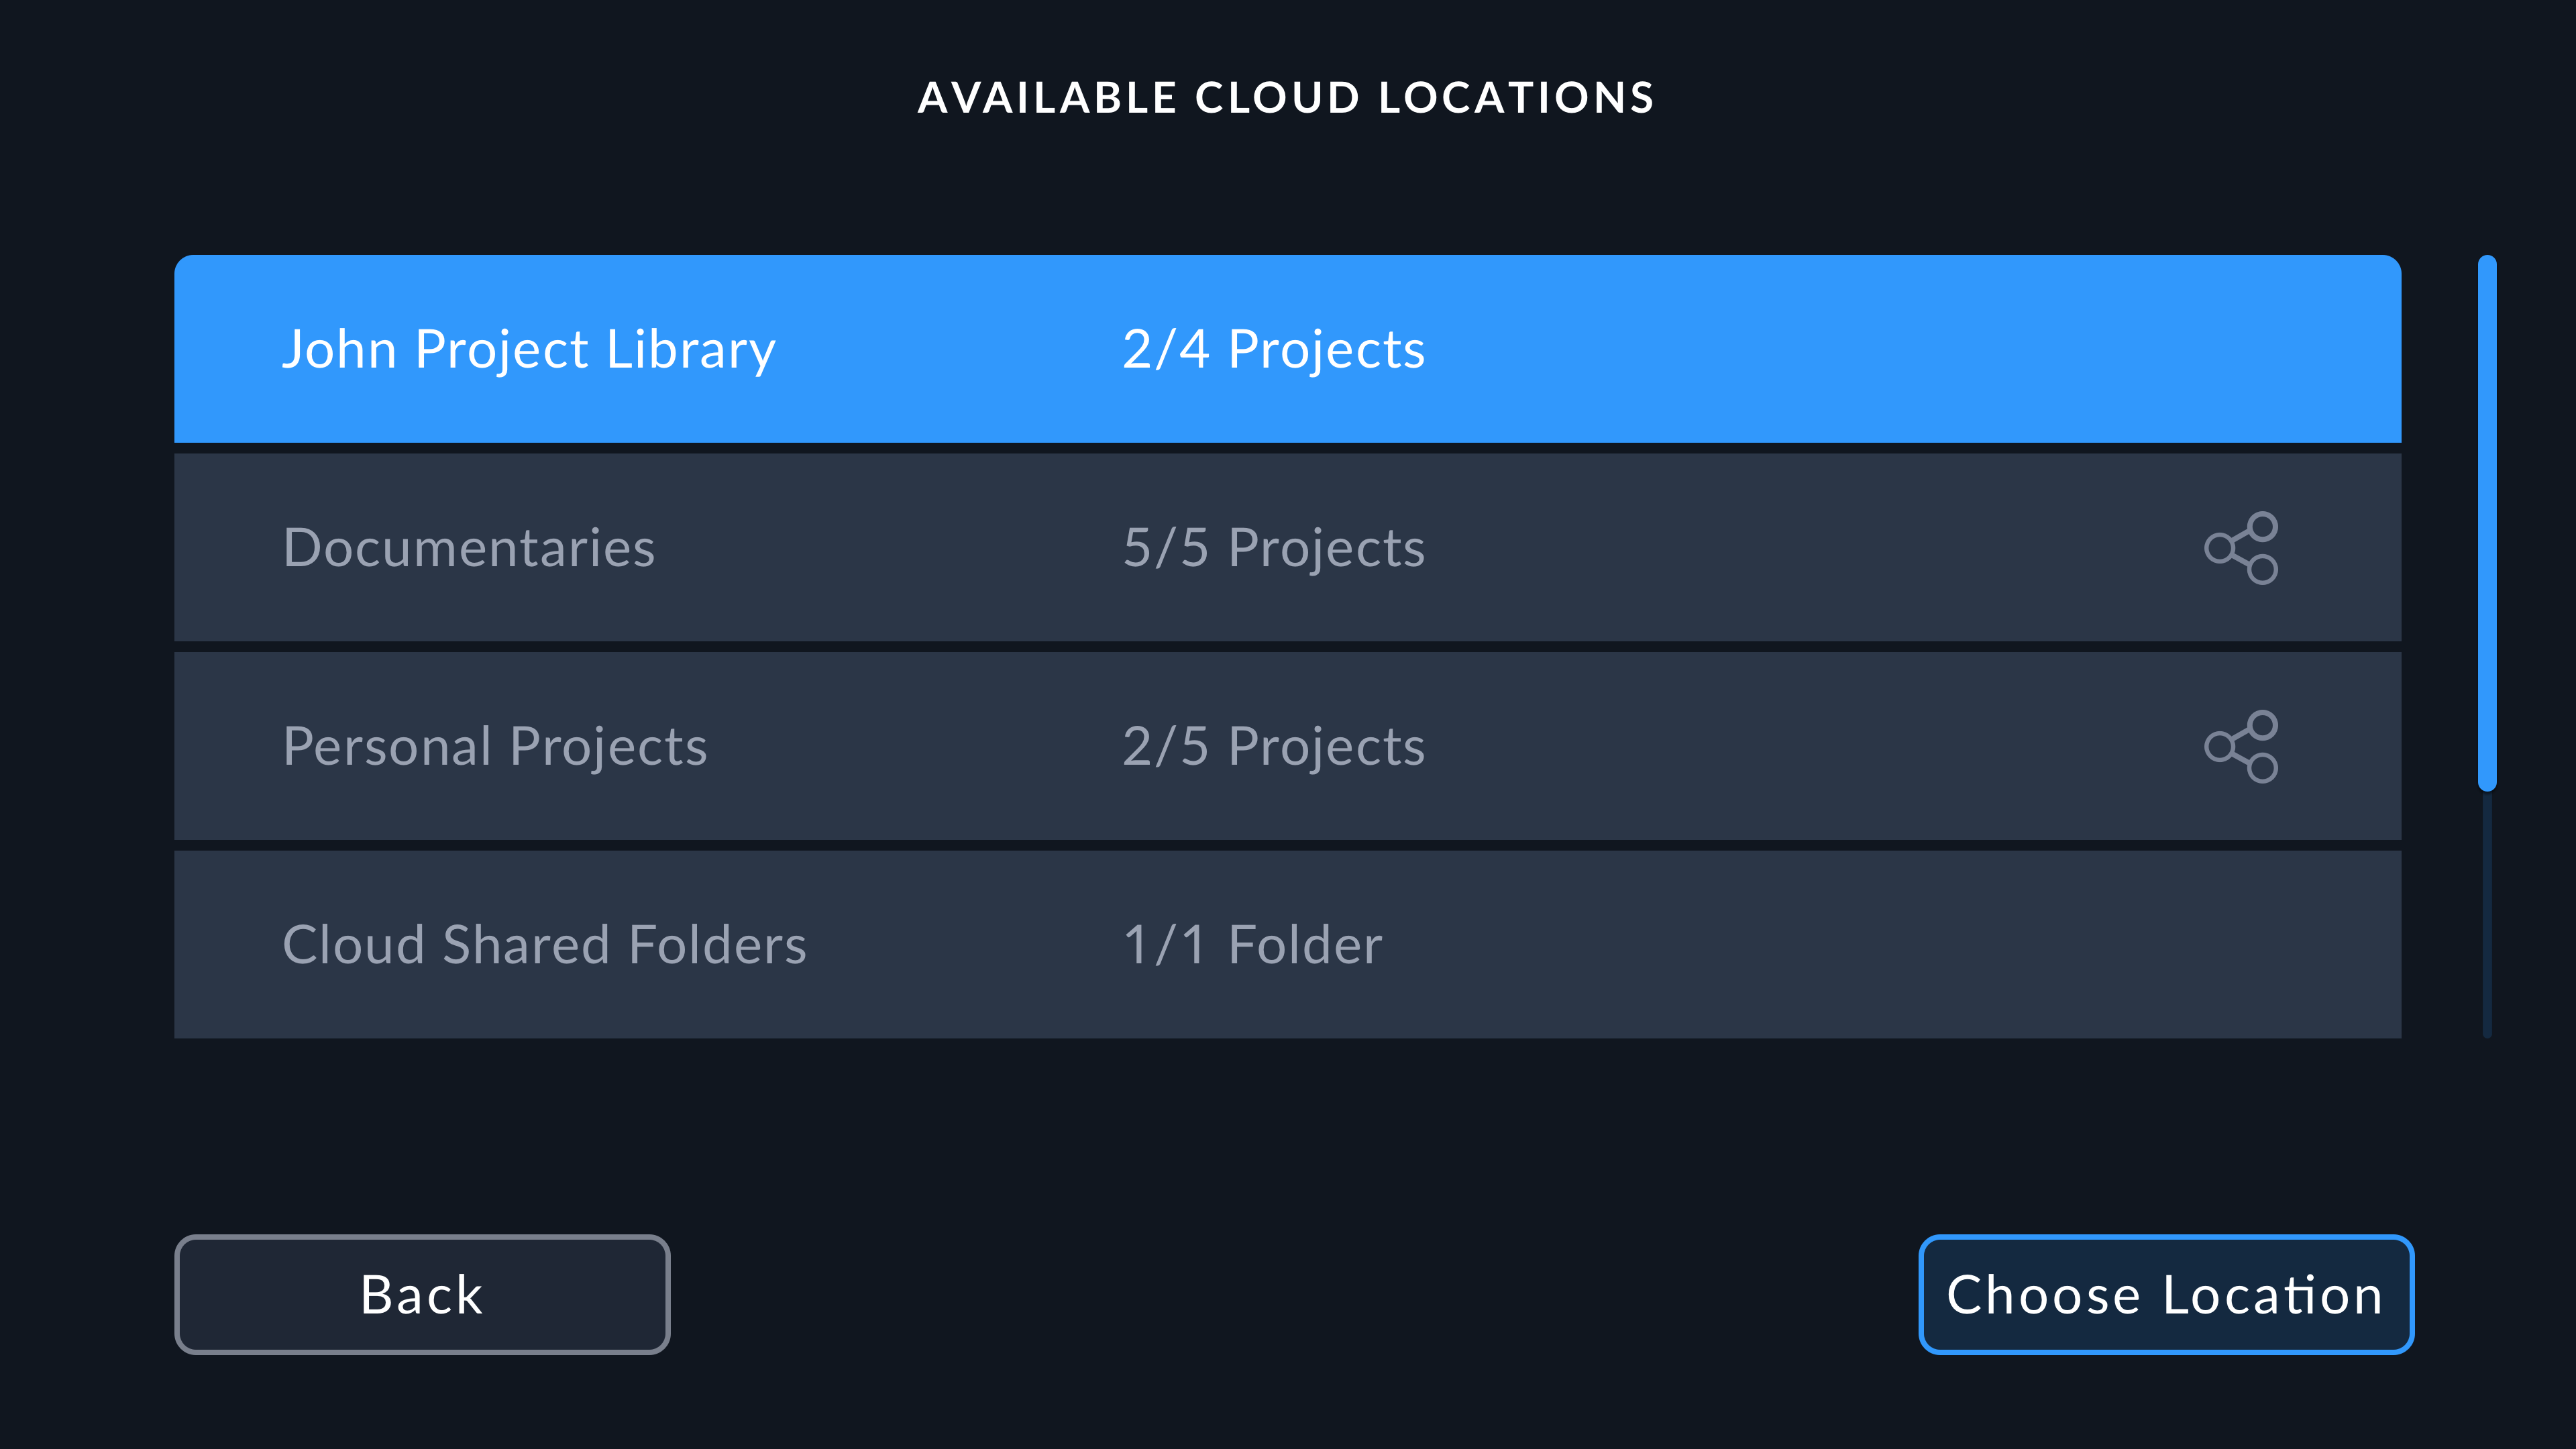Choose the currently highlighted cloud location
Viewport: 2576px width, 1449px height.
coord(2166,1294)
